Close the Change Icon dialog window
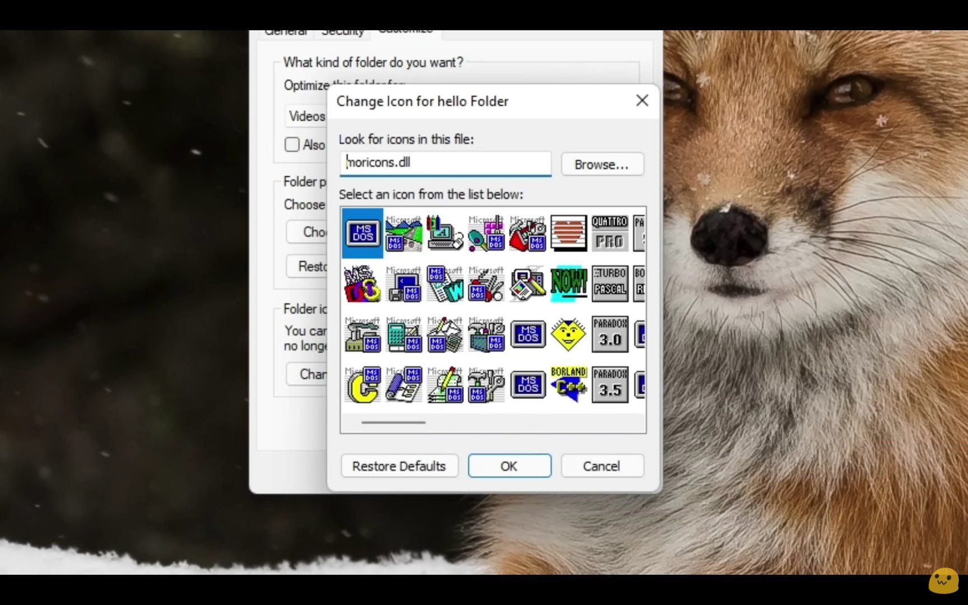This screenshot has width=968, height=605. point(642,100)
